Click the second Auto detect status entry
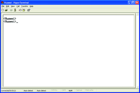 (42, 91)
